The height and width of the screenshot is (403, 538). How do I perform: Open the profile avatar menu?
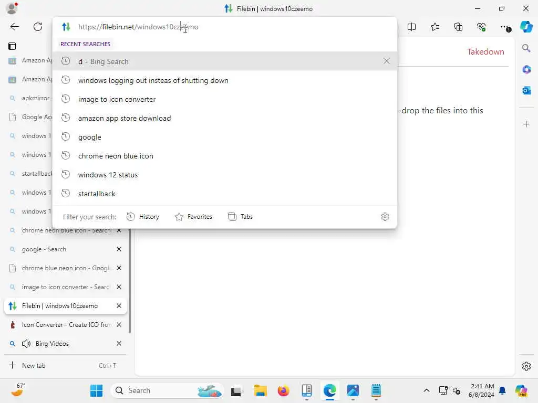tap(12, 8)
